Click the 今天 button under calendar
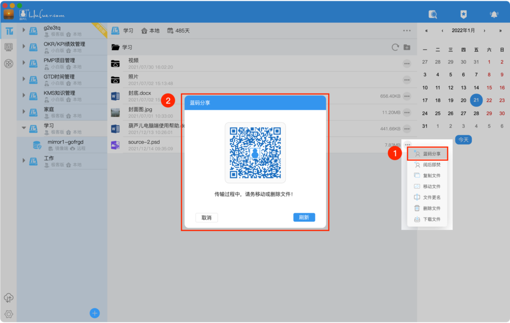 (x=464, y=140)
